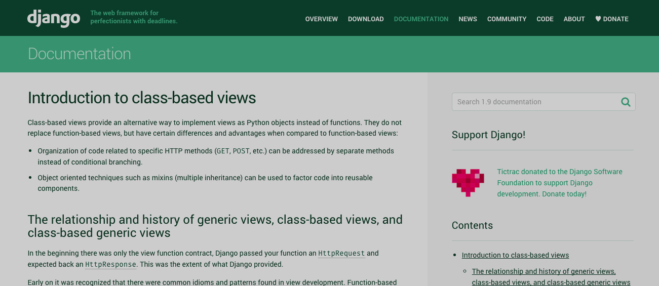Jump to Introduction to class-based views in Contents
Image resolution: width=659 pixels, height=286 pixels.
click(515, 255)
